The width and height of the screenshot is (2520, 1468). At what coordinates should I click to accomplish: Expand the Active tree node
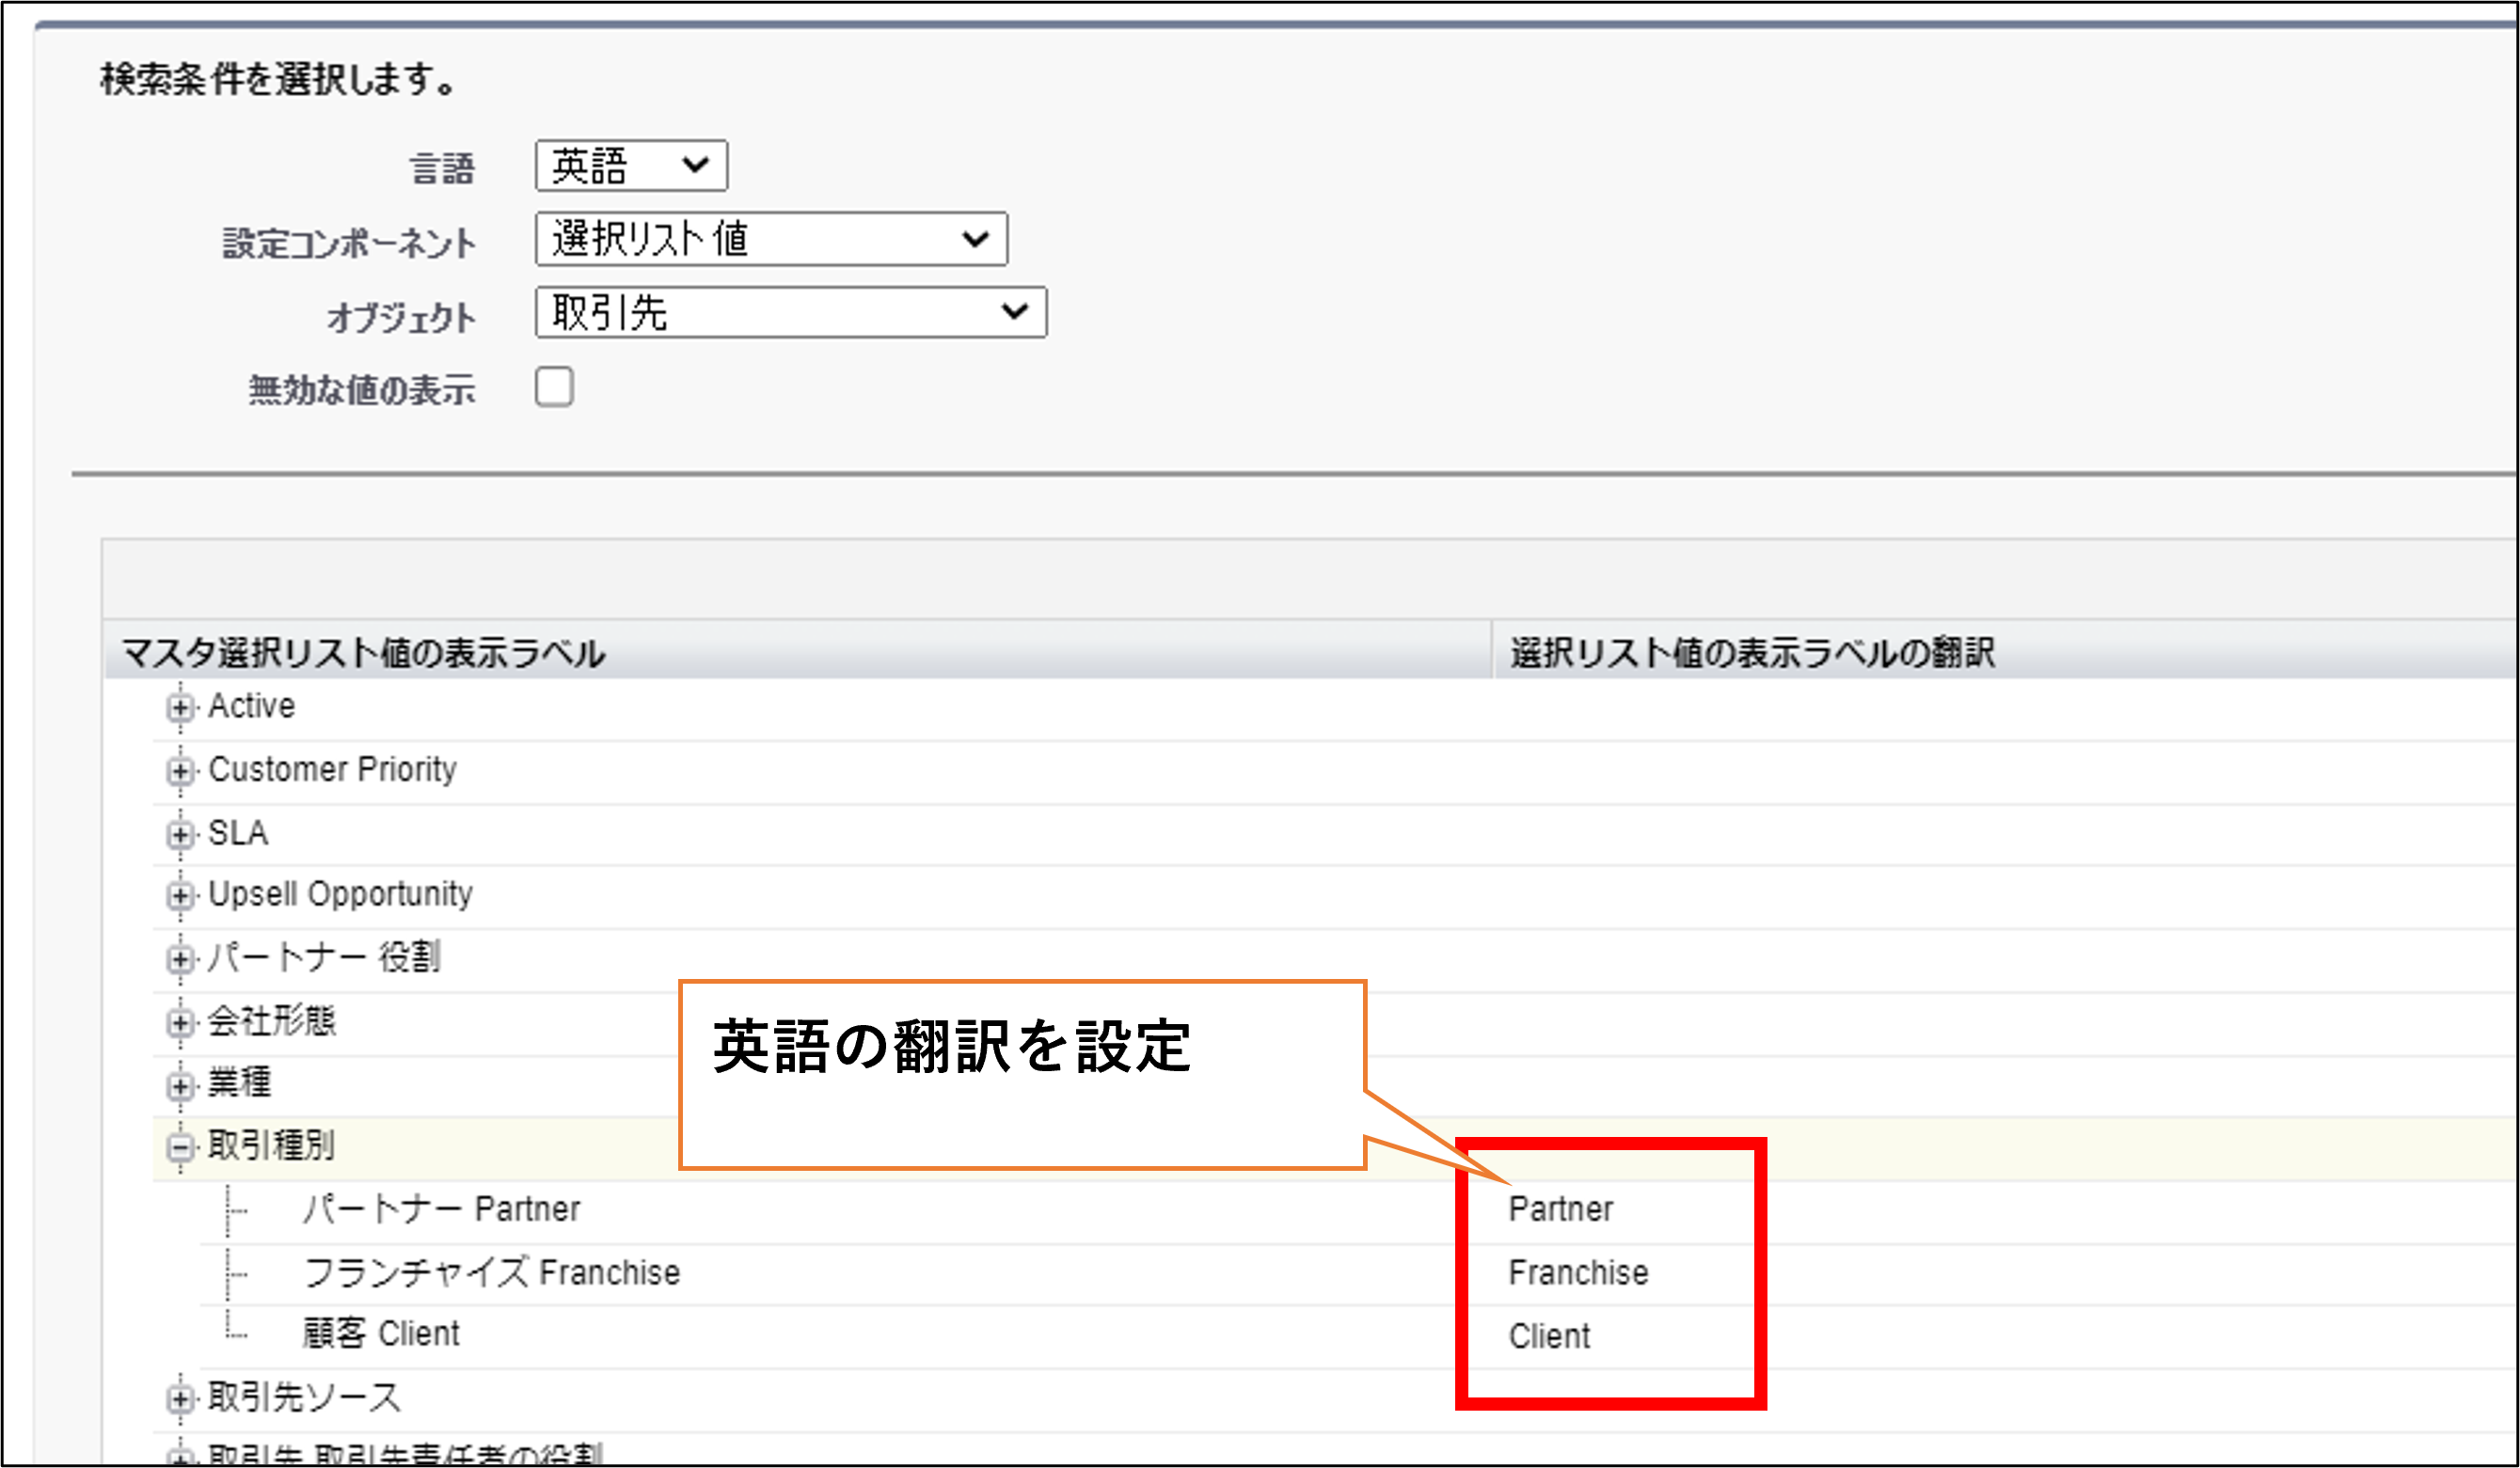(180, 708)
